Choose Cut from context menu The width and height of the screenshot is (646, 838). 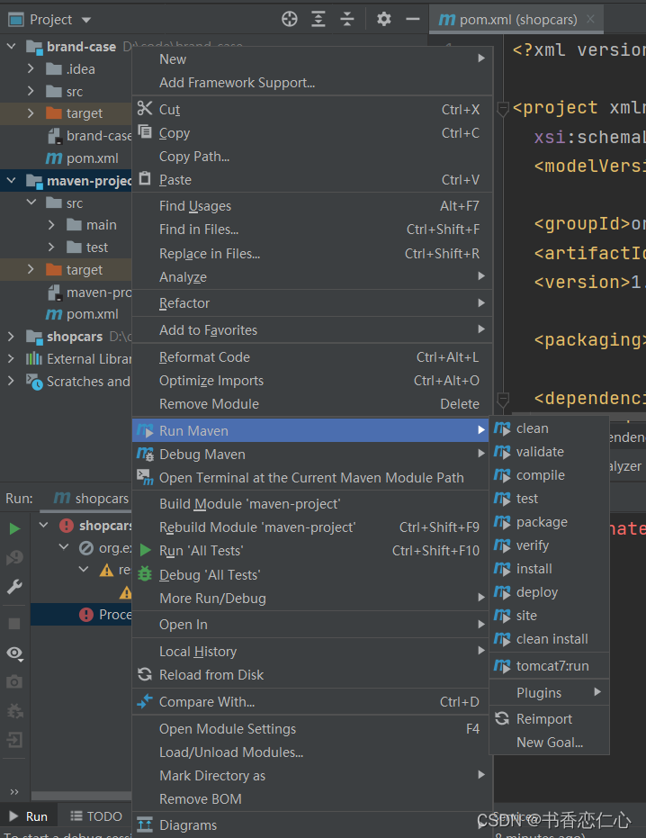(311, 110)
